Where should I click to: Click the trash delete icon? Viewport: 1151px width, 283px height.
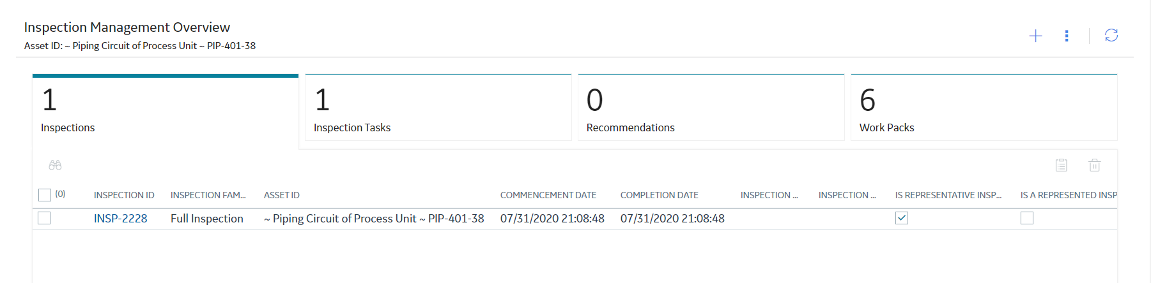coord(1095,165)
